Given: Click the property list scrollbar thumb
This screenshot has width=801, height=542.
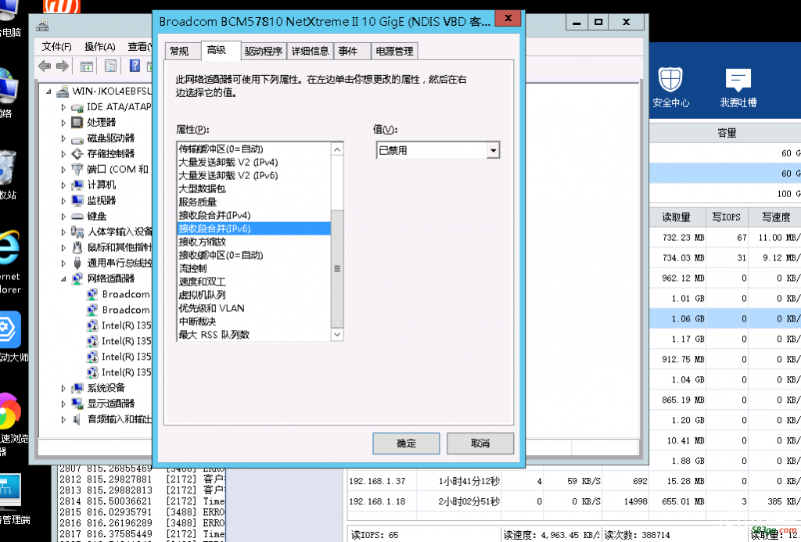Looking at the screenshot, I should (336, 269).
